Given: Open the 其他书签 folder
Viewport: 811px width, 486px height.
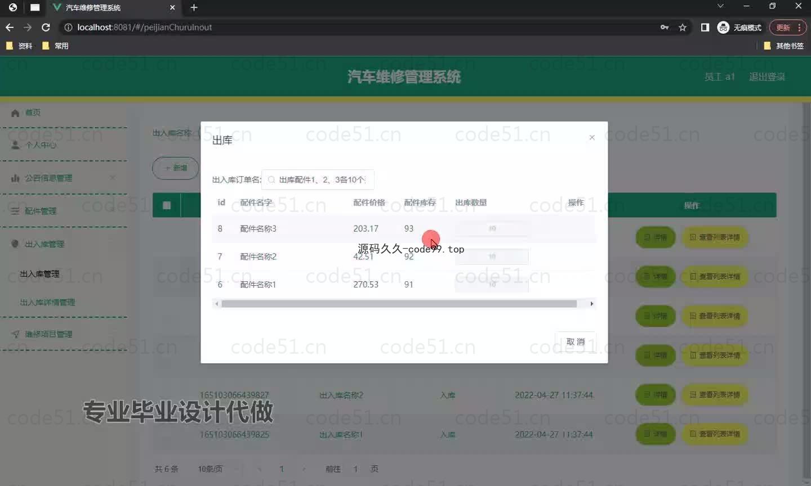Looking at the screenshot, I should click(x=783, y=46).
